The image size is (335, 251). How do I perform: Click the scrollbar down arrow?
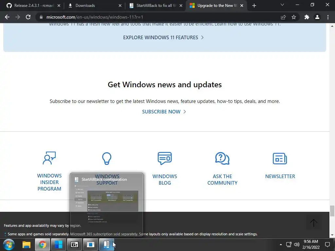pos(332,235)
